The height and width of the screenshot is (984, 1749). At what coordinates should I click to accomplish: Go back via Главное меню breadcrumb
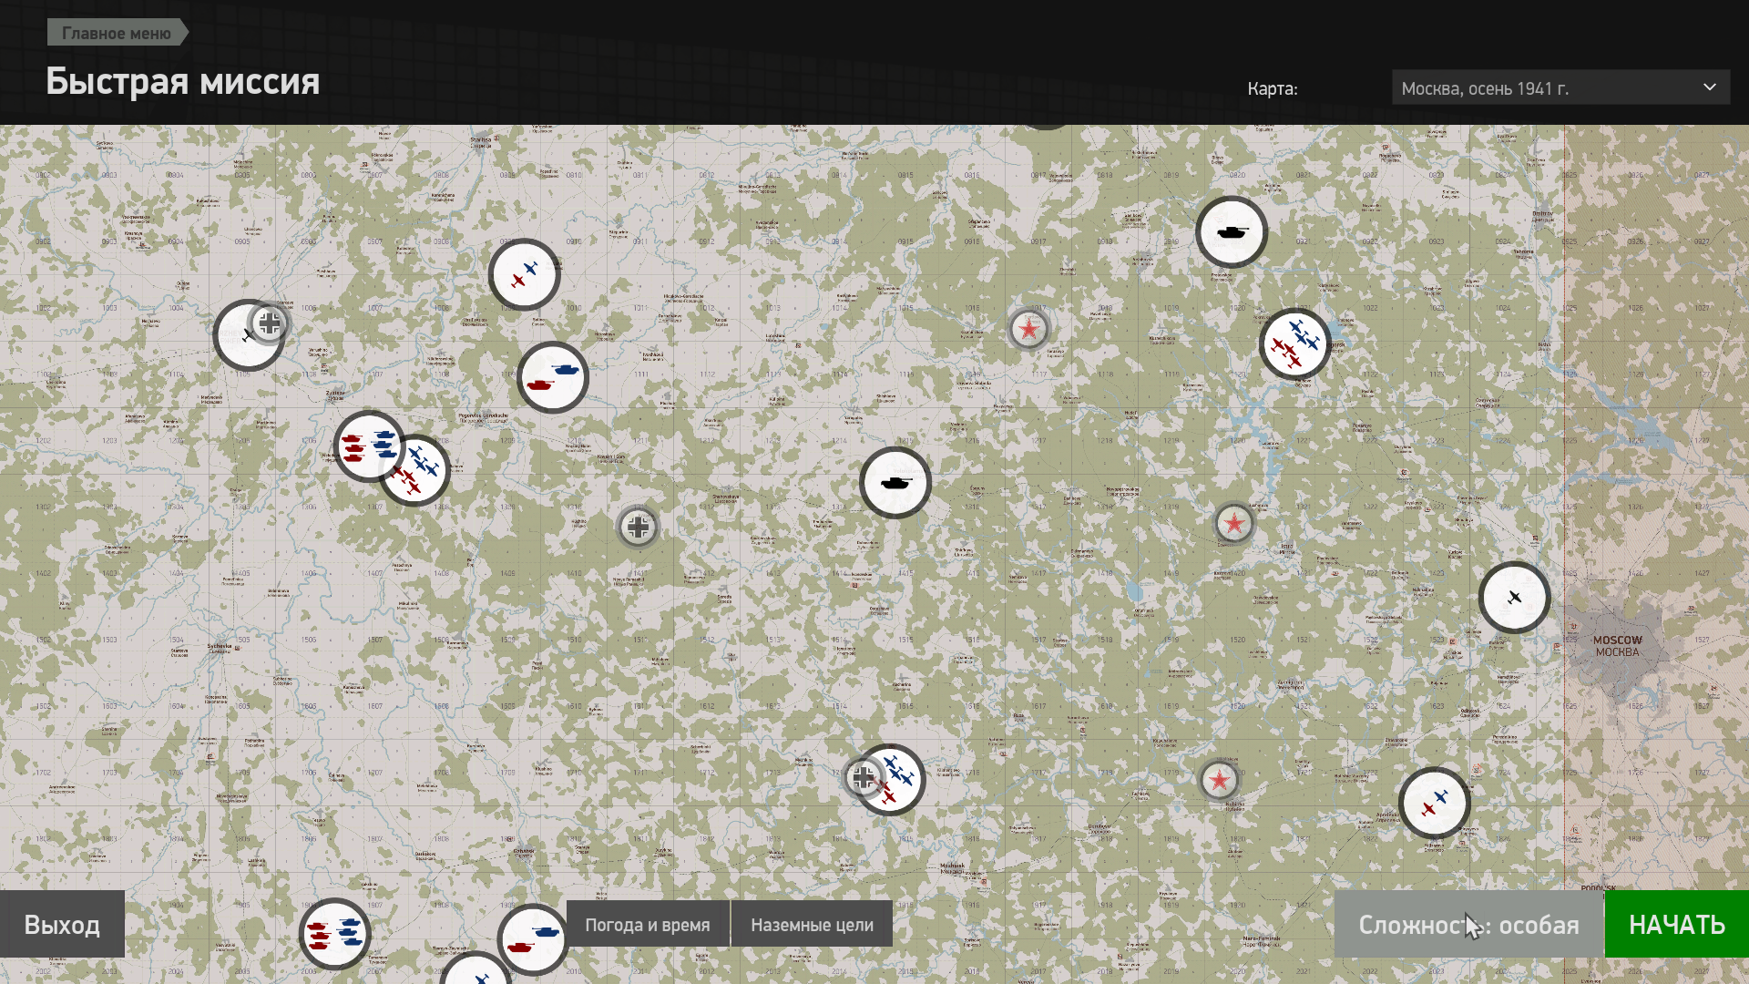[x=117, y=33]
